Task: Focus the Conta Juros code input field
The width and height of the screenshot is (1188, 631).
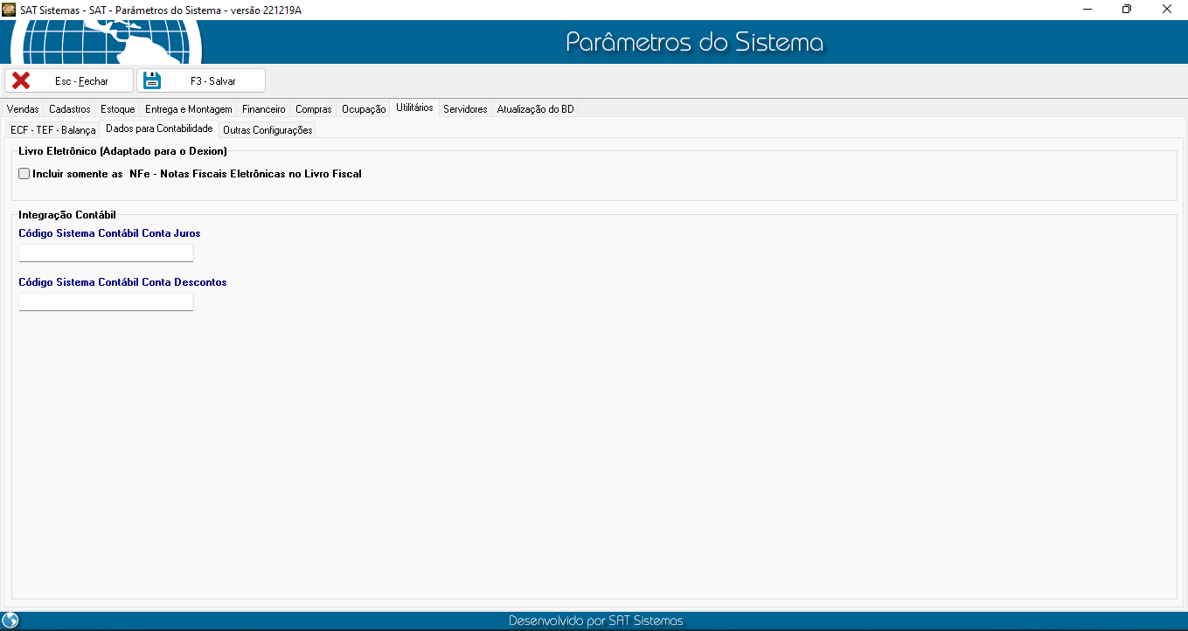Action: pos(106,253)
